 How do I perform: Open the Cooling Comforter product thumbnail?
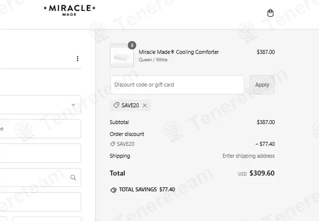coord(121,55)
